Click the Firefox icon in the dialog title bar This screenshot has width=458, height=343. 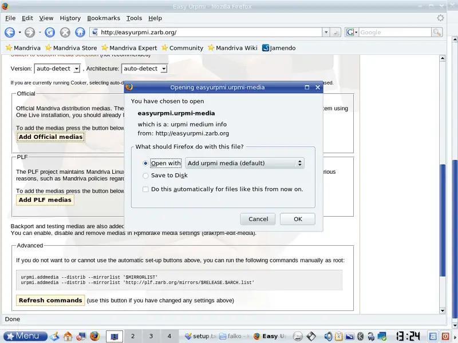[x=129, y=87]
